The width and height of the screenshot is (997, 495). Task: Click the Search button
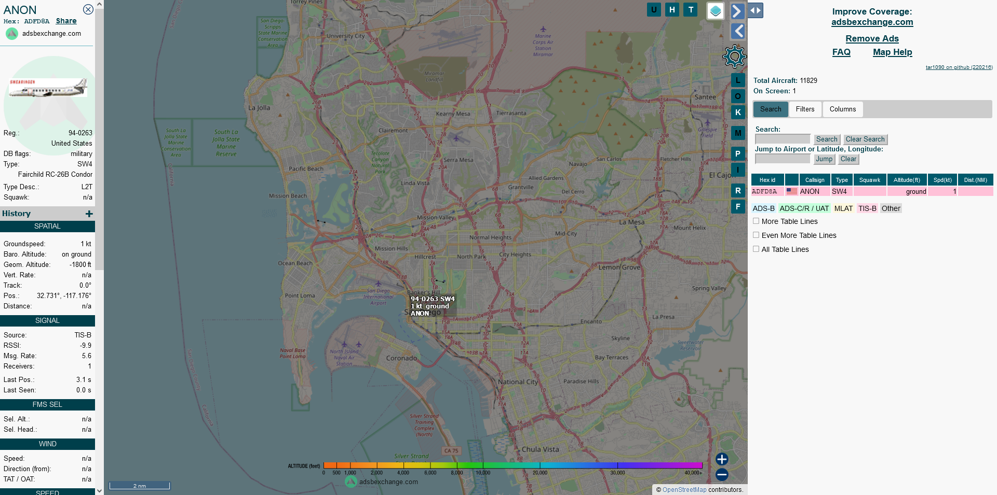827,139
